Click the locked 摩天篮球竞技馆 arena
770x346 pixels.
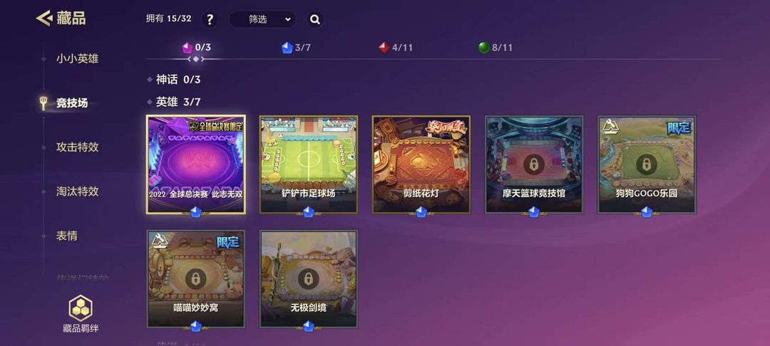(534, 164)
